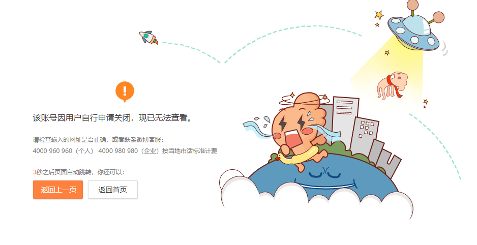The width and height of the screenshot is (477, 245).
Task: Select the account closed heading text
Action: pyautogui.click(x=113, y=117)
